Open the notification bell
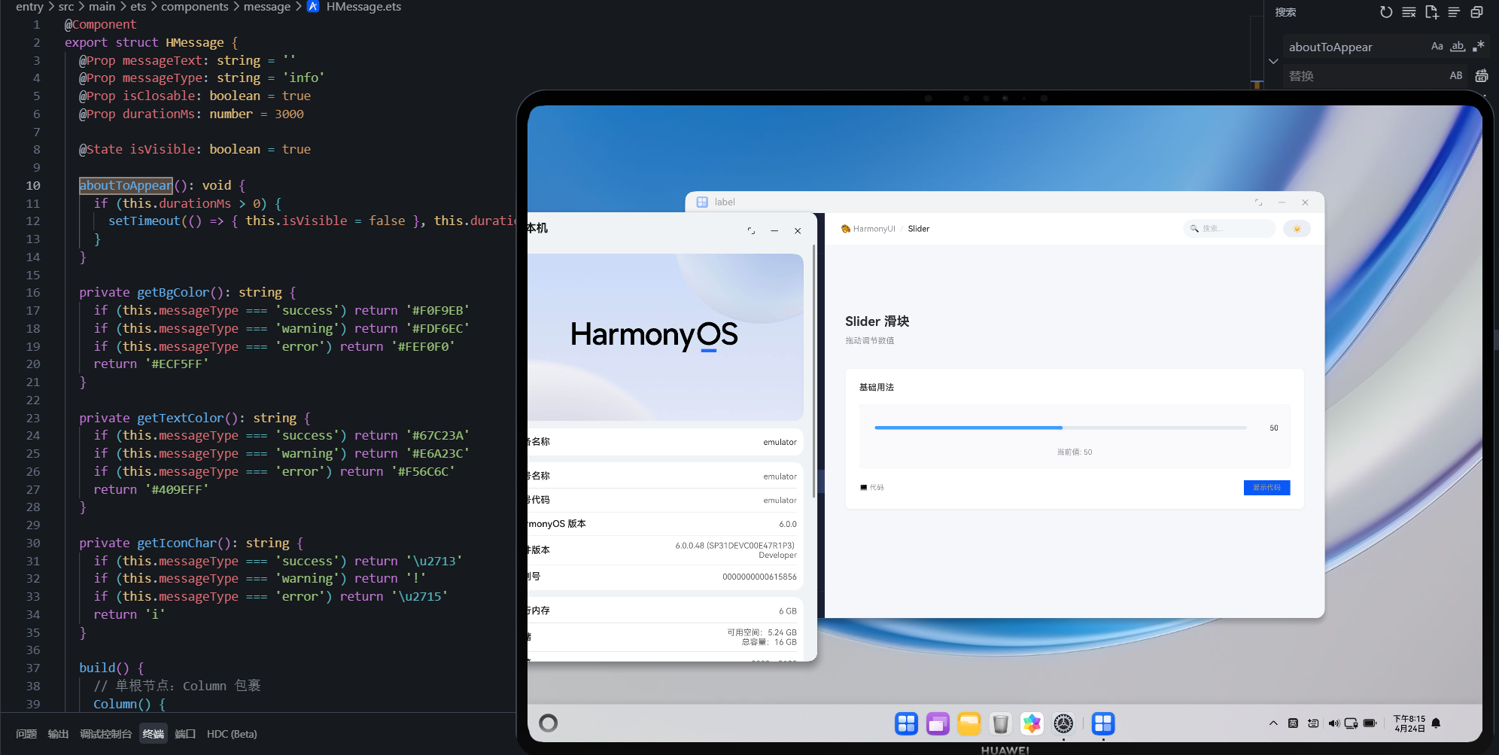Viewport: 1499px width, 755px height. [1436, 723]
